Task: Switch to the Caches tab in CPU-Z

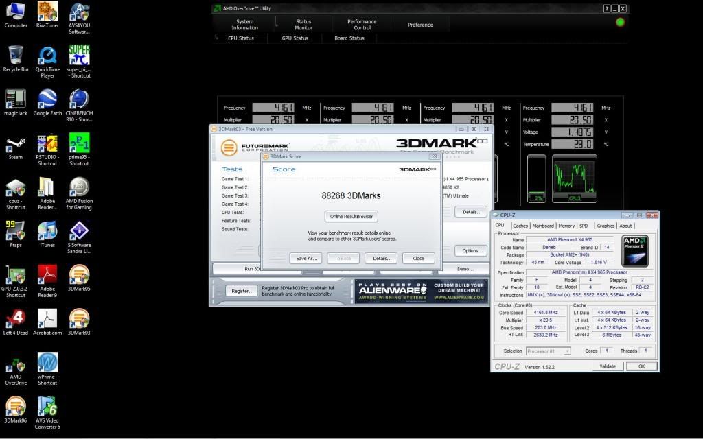Action: tap(520, 226)
